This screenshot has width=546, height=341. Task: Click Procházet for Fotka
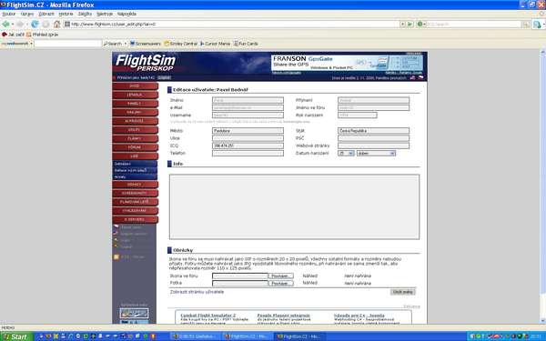pos(280,284)
